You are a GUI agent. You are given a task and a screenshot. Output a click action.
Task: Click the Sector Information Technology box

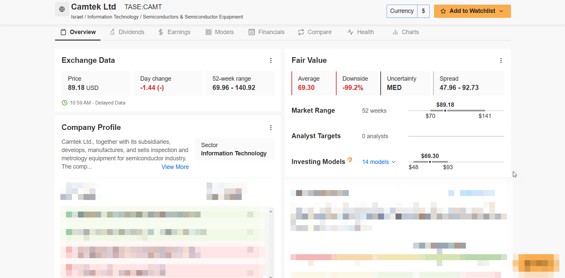235,149
